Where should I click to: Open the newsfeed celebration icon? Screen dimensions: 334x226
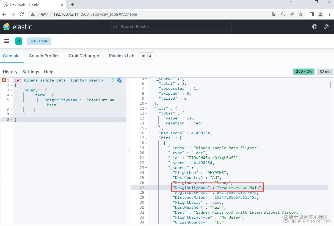(327, 27)
